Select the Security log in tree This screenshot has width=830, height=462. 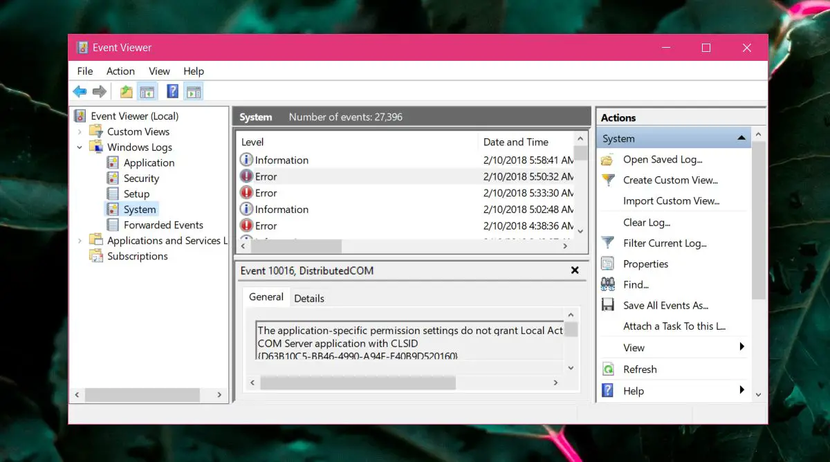pos(141,178)
